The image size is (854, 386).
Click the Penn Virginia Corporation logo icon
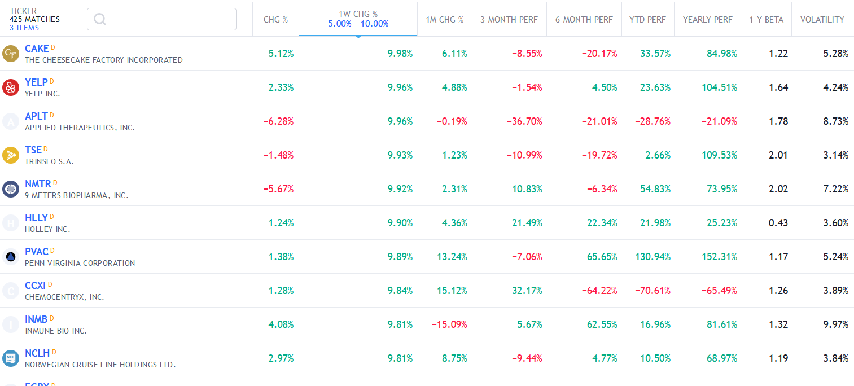(x=11, y=257)
